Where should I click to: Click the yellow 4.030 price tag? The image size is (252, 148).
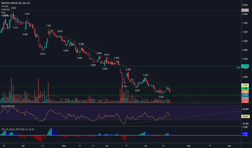coord(245,85)
